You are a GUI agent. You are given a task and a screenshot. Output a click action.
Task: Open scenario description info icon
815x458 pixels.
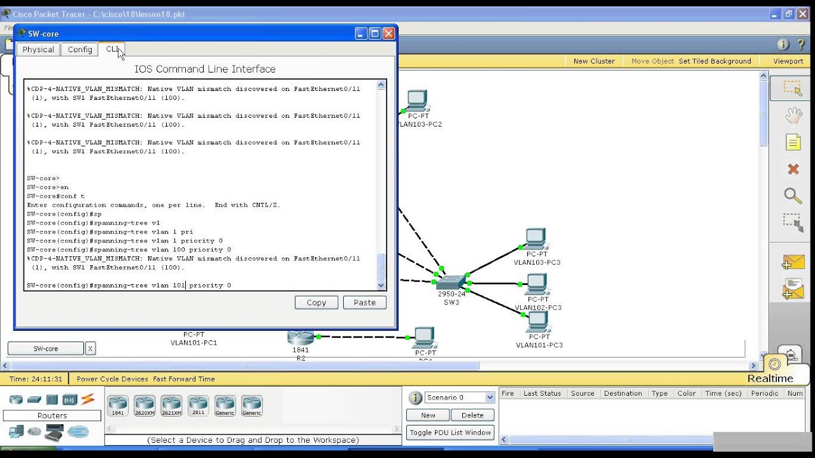click(x=415, y=398)
